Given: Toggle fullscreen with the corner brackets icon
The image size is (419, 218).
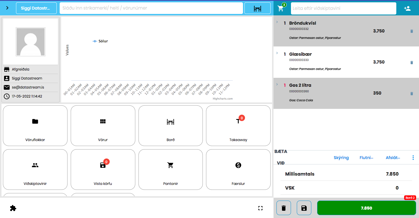Looking at the screenshot, I should (260, 208).
